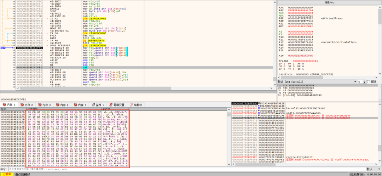
Task: Open the 局部变量 locals tab
Action: (x=117, y=104)
